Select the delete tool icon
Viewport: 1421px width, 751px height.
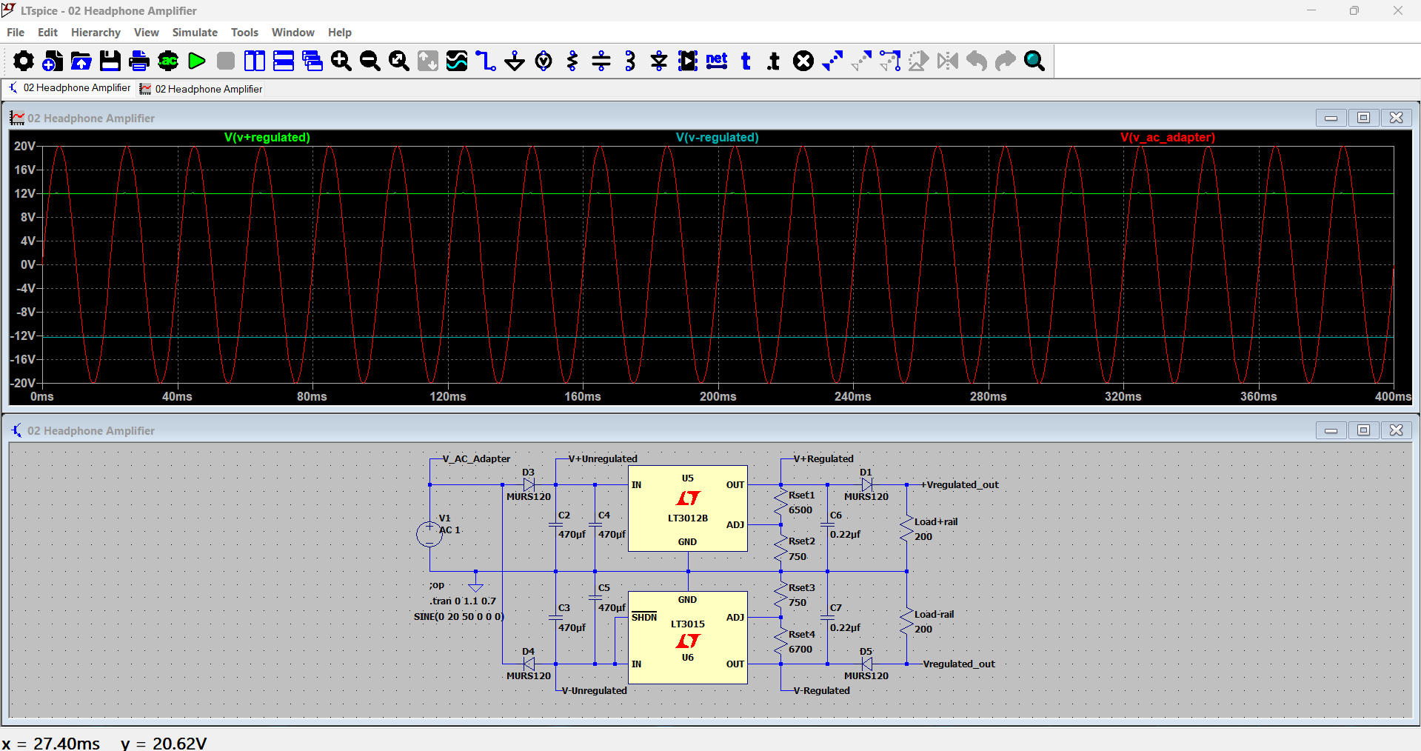[x=803, y=61]
